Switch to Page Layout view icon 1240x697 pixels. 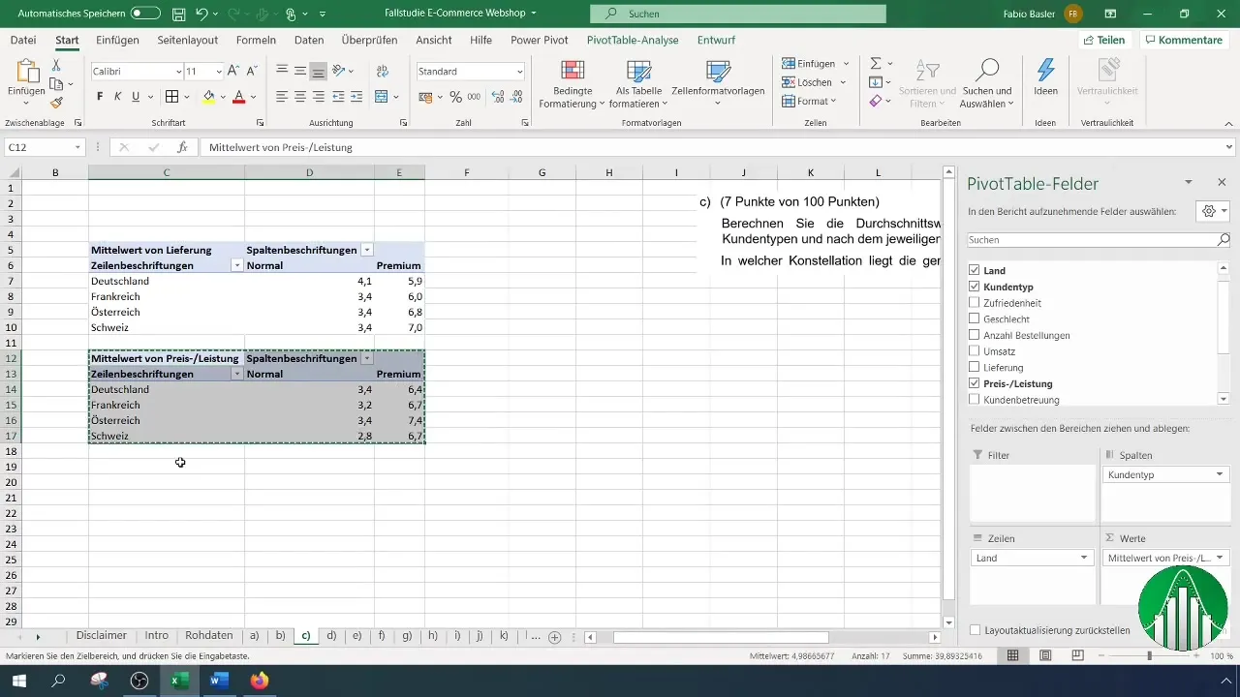coord(1045,655)
